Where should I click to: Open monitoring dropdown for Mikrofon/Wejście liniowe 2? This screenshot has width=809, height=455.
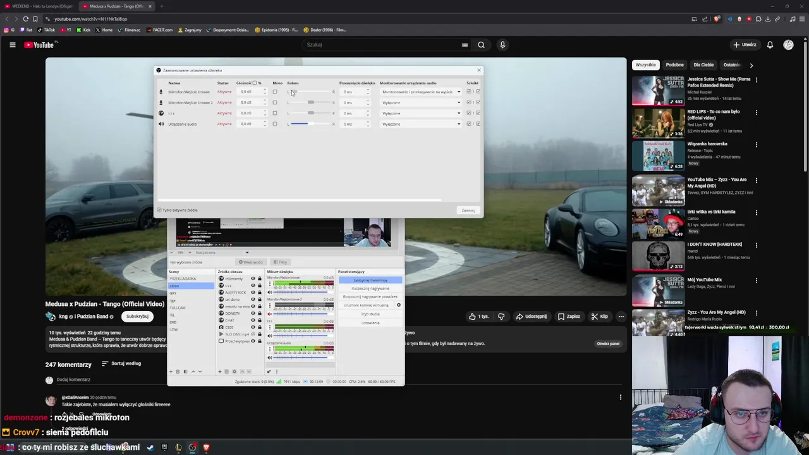pyautogui.click(x=421, y=102)
